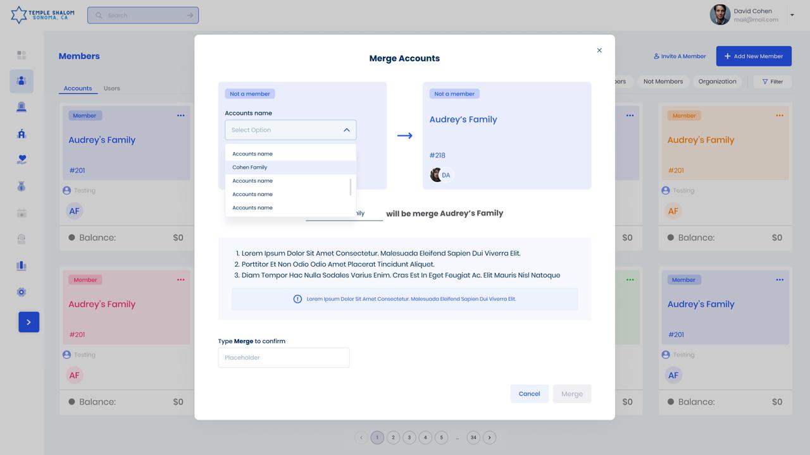Click the scrollbar in the accounts dropdown list
This screenshot has width=810, height=455.
351,187
